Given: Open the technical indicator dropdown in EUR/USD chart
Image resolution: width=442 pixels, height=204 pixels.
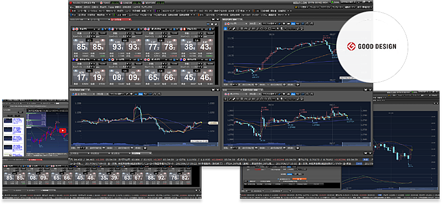Looking at the screenshot, I should 117,94.
